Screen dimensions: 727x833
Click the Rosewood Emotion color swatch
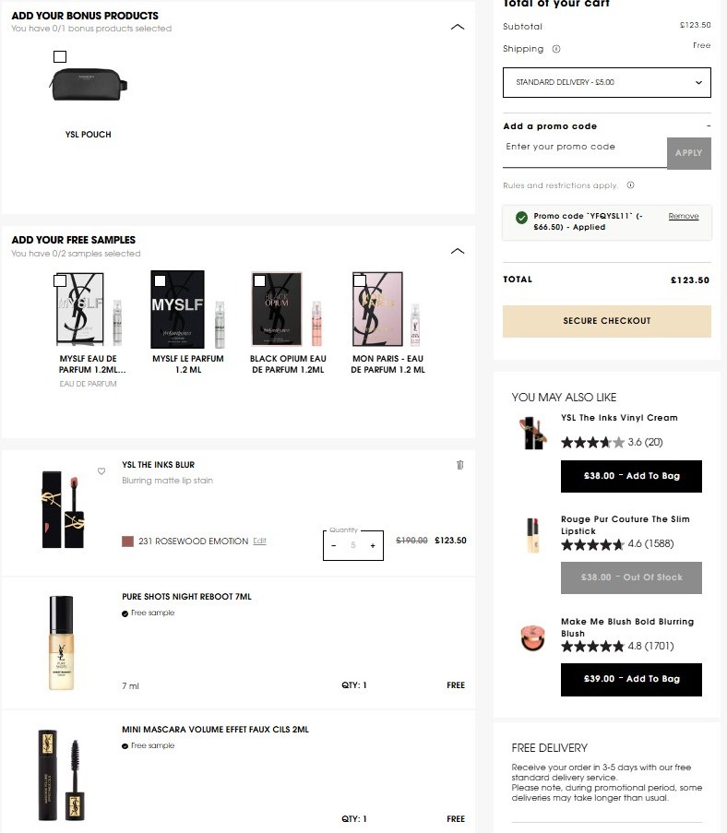coord(127,541)
